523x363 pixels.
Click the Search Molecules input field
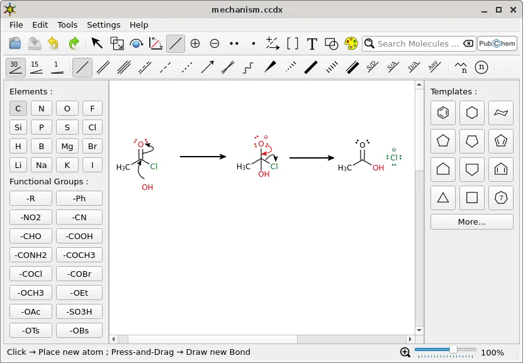tap(419, 43)
